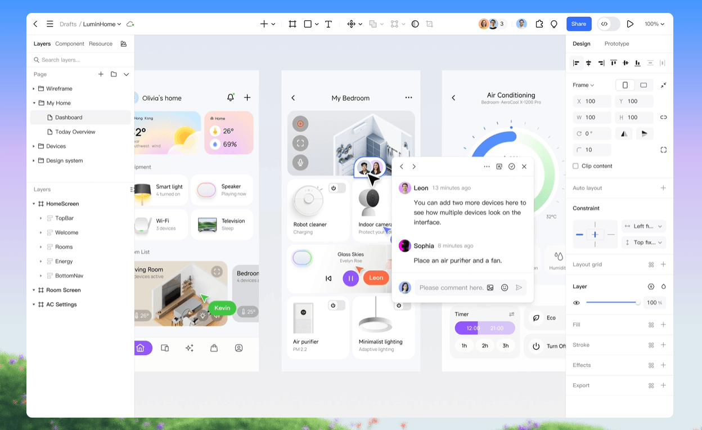The width and height of the screenshot is (702, 430).
Task: Click the cloud sync status icon
Action: click(130, 24)
